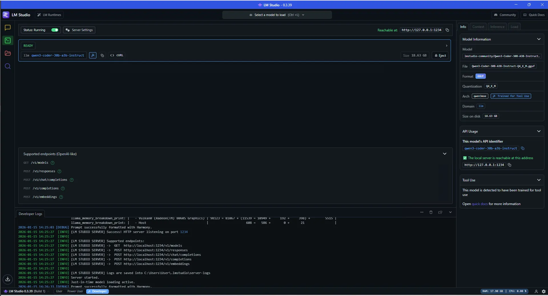Eject the qwen3-coder model
The height and width of the screenshot is (296, 548).
click(x=440, y=55)
